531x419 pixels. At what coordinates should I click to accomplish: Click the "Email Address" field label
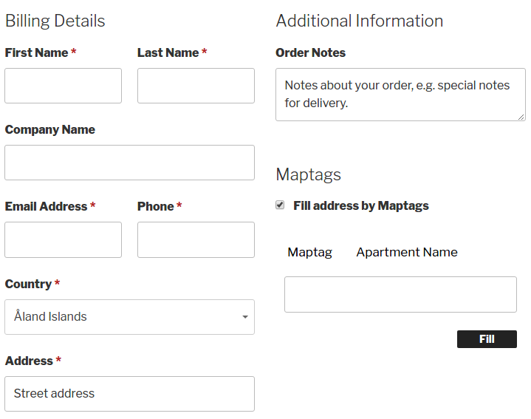tap(46, 206)
